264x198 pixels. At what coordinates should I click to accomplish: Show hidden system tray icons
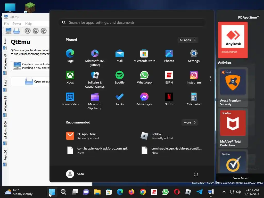point(224,192)
